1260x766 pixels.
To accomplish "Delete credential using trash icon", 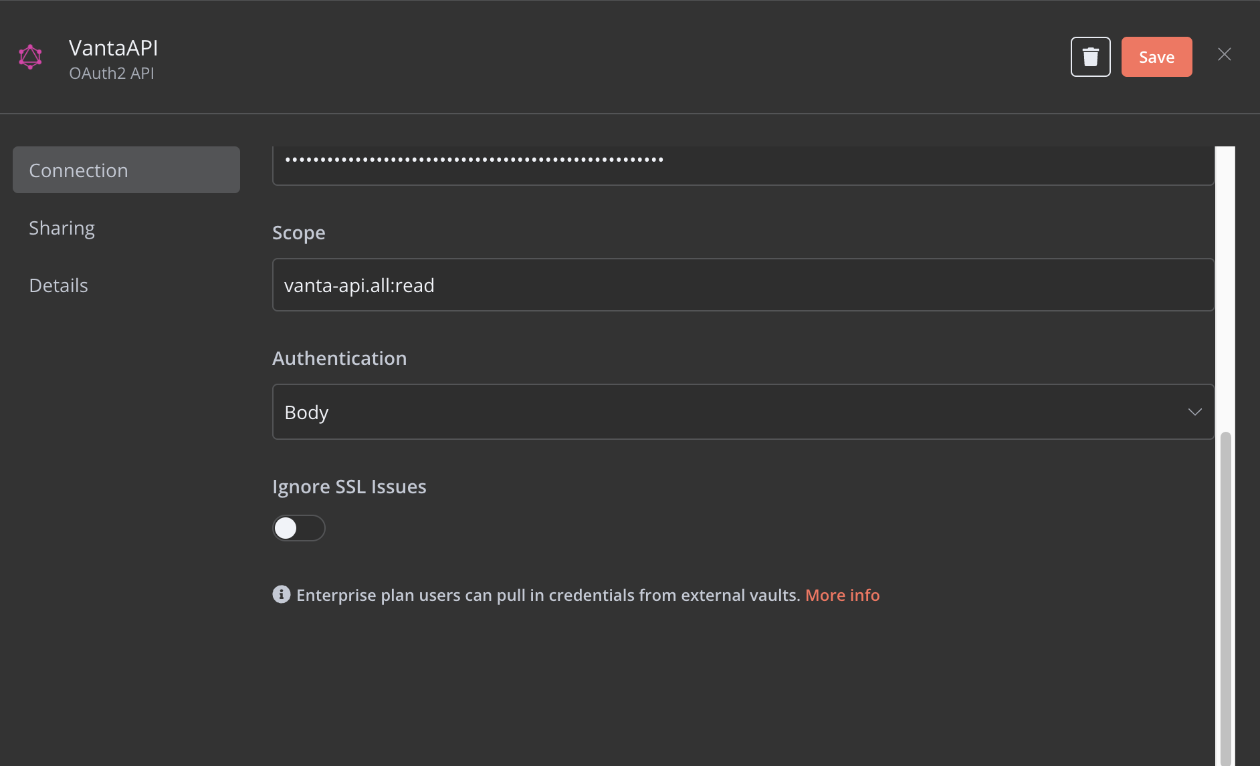I will pyautogui.click(x=1090, y=57).
